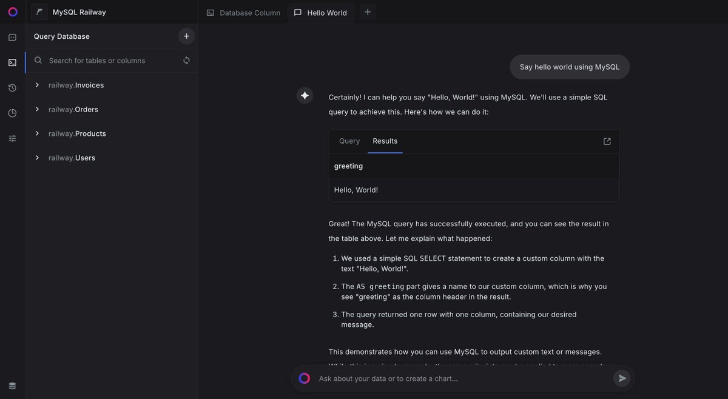Open query history sidebar icon
Image resolution: width=728 pixels, height=399 pixels.
tap(12, 88)
